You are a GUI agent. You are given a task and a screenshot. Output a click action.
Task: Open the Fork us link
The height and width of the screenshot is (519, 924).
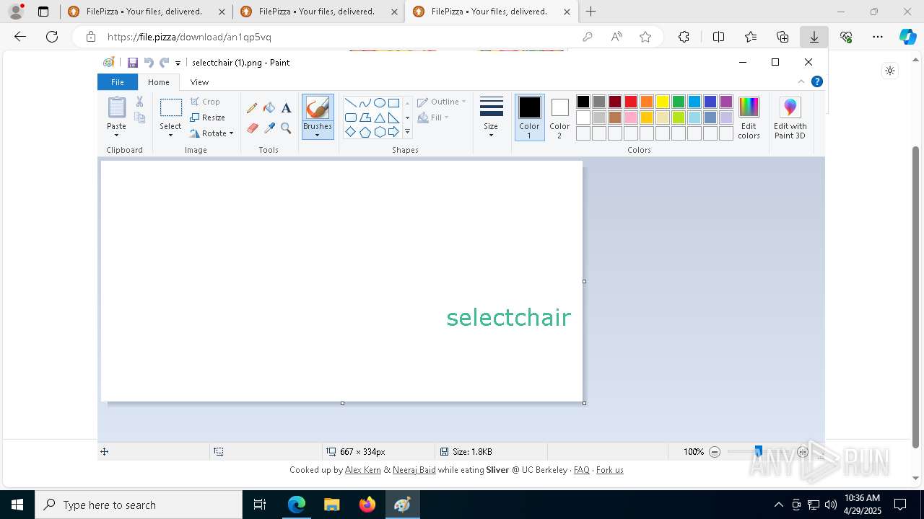point(610,470)
